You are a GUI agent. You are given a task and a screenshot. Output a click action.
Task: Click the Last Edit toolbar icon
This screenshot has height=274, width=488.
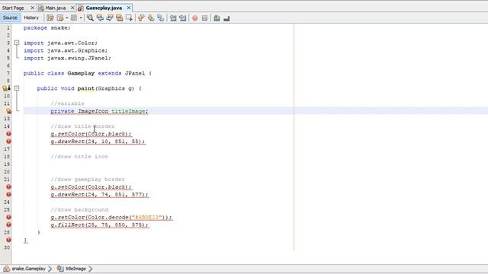click(x=50, y=18)
